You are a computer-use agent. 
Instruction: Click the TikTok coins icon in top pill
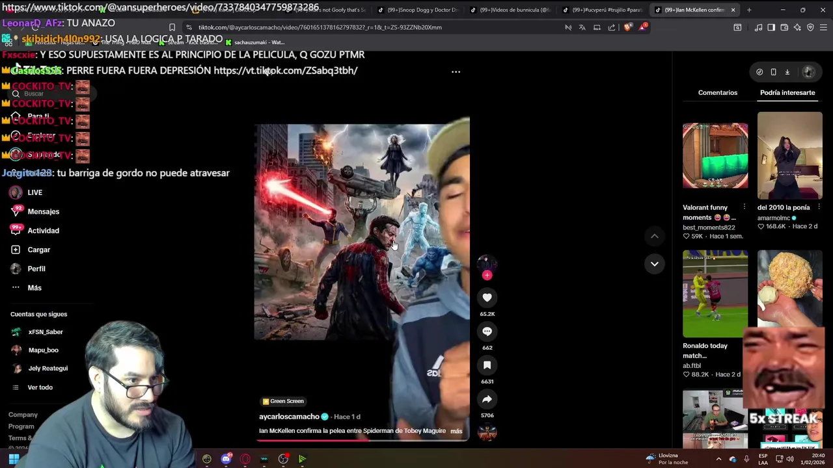pyautogui.click(x=759, y=72)
